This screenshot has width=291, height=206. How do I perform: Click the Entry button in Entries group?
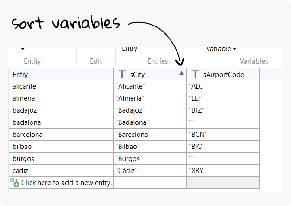click(x=130, y=49)
